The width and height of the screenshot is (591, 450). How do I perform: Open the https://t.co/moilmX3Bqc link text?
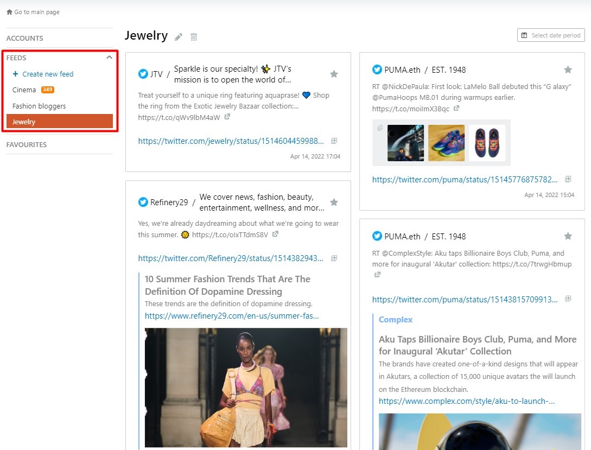[411, 109]
